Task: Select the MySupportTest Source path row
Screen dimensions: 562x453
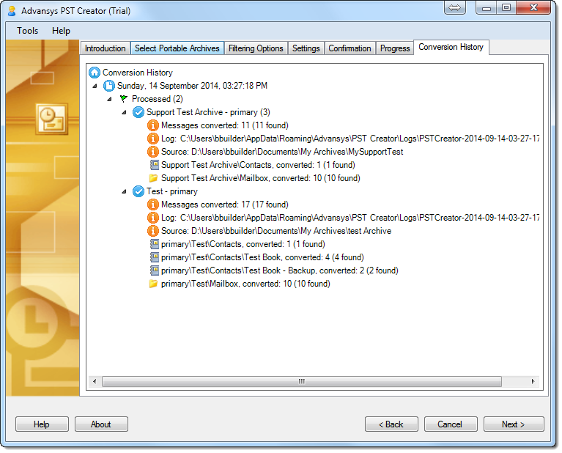Action: coord(282,152)
